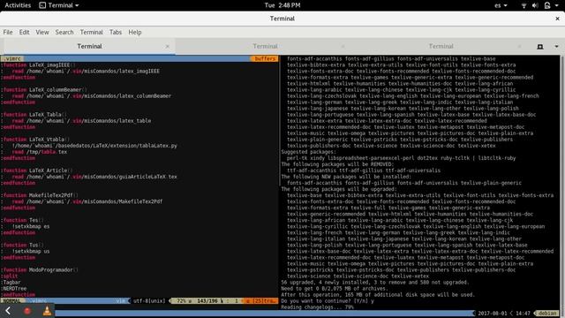Click the 14:47 time in tmux status bar

click(x=523, y=314)
